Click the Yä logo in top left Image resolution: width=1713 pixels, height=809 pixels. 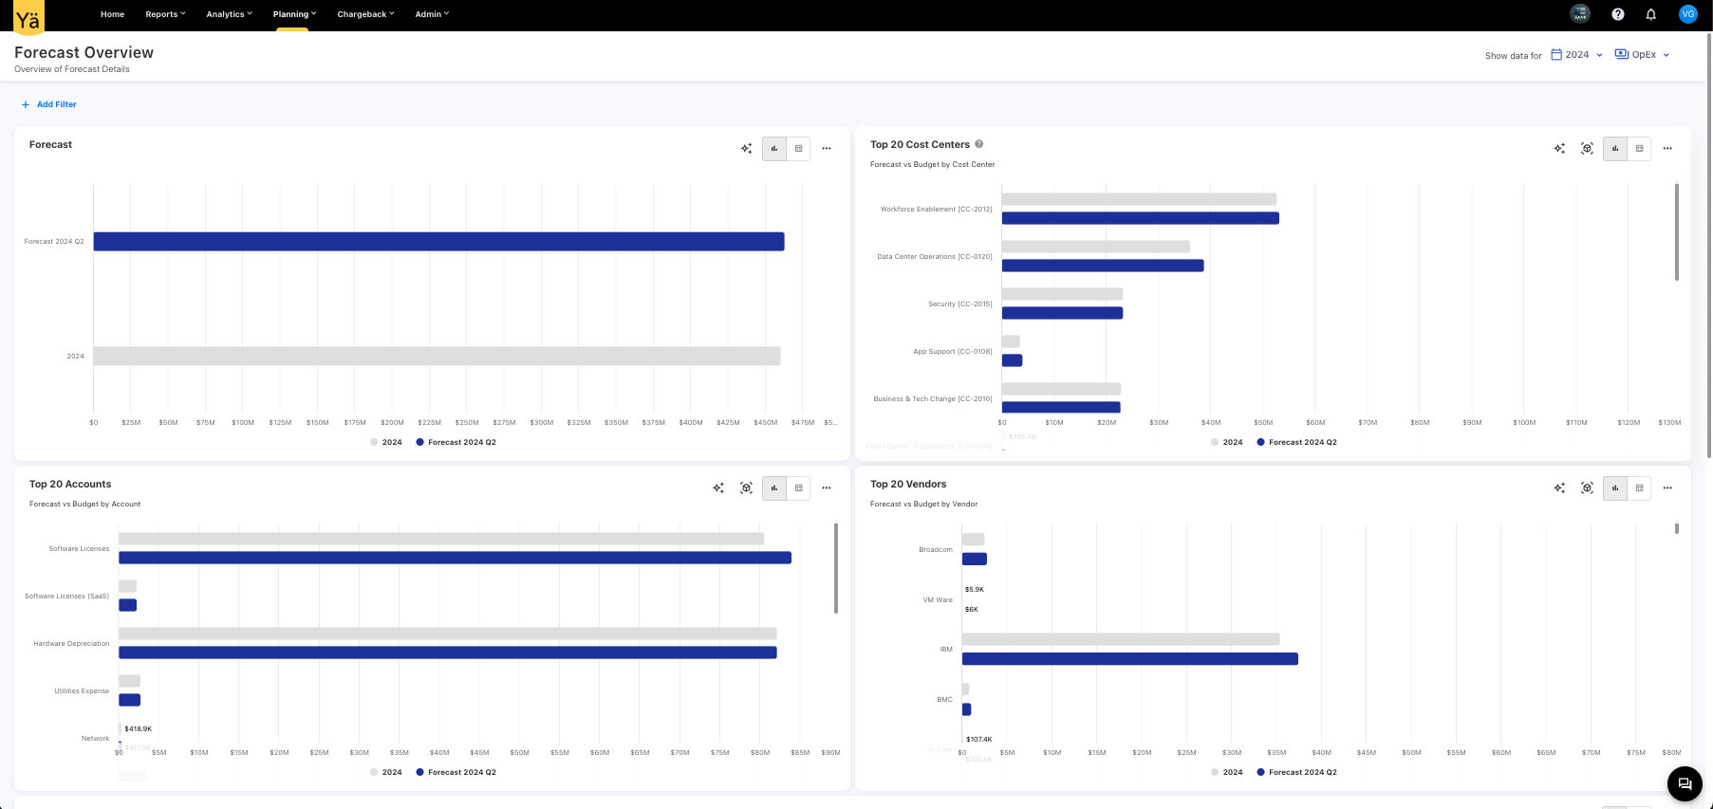tap(28, 18)
